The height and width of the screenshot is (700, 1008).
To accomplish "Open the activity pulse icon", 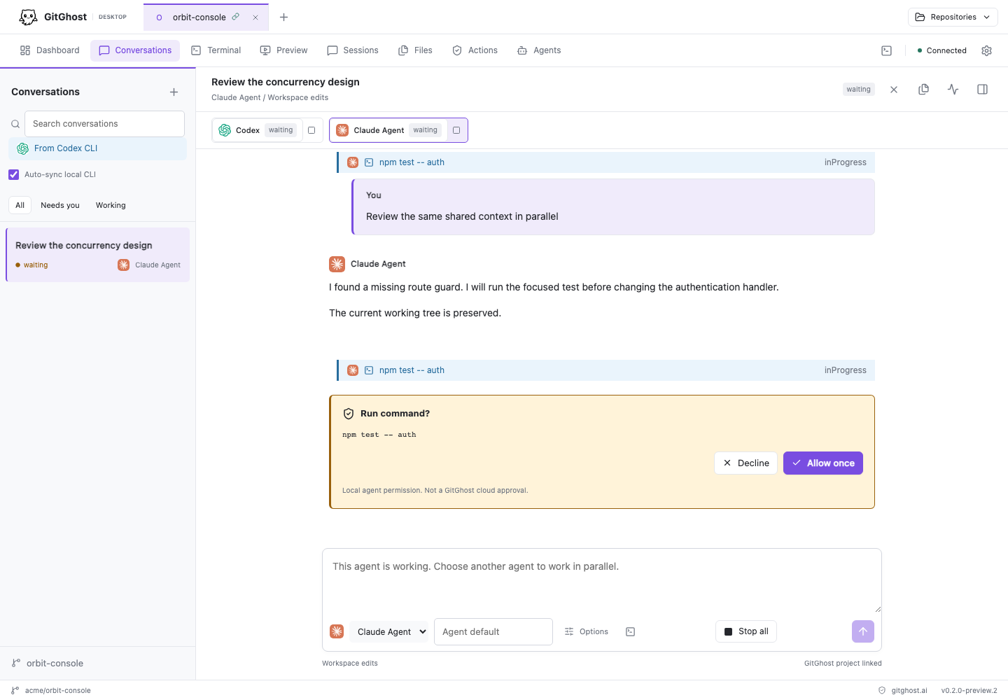I will [953, 90].
